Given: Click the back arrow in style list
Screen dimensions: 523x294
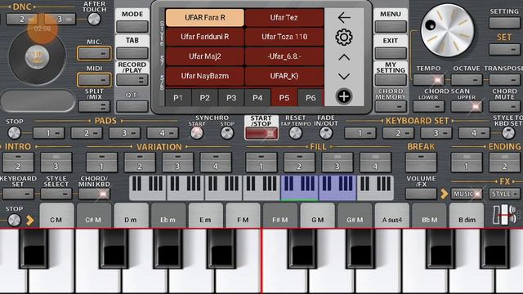Looking at the screenshot, I should tap(344, 17).
